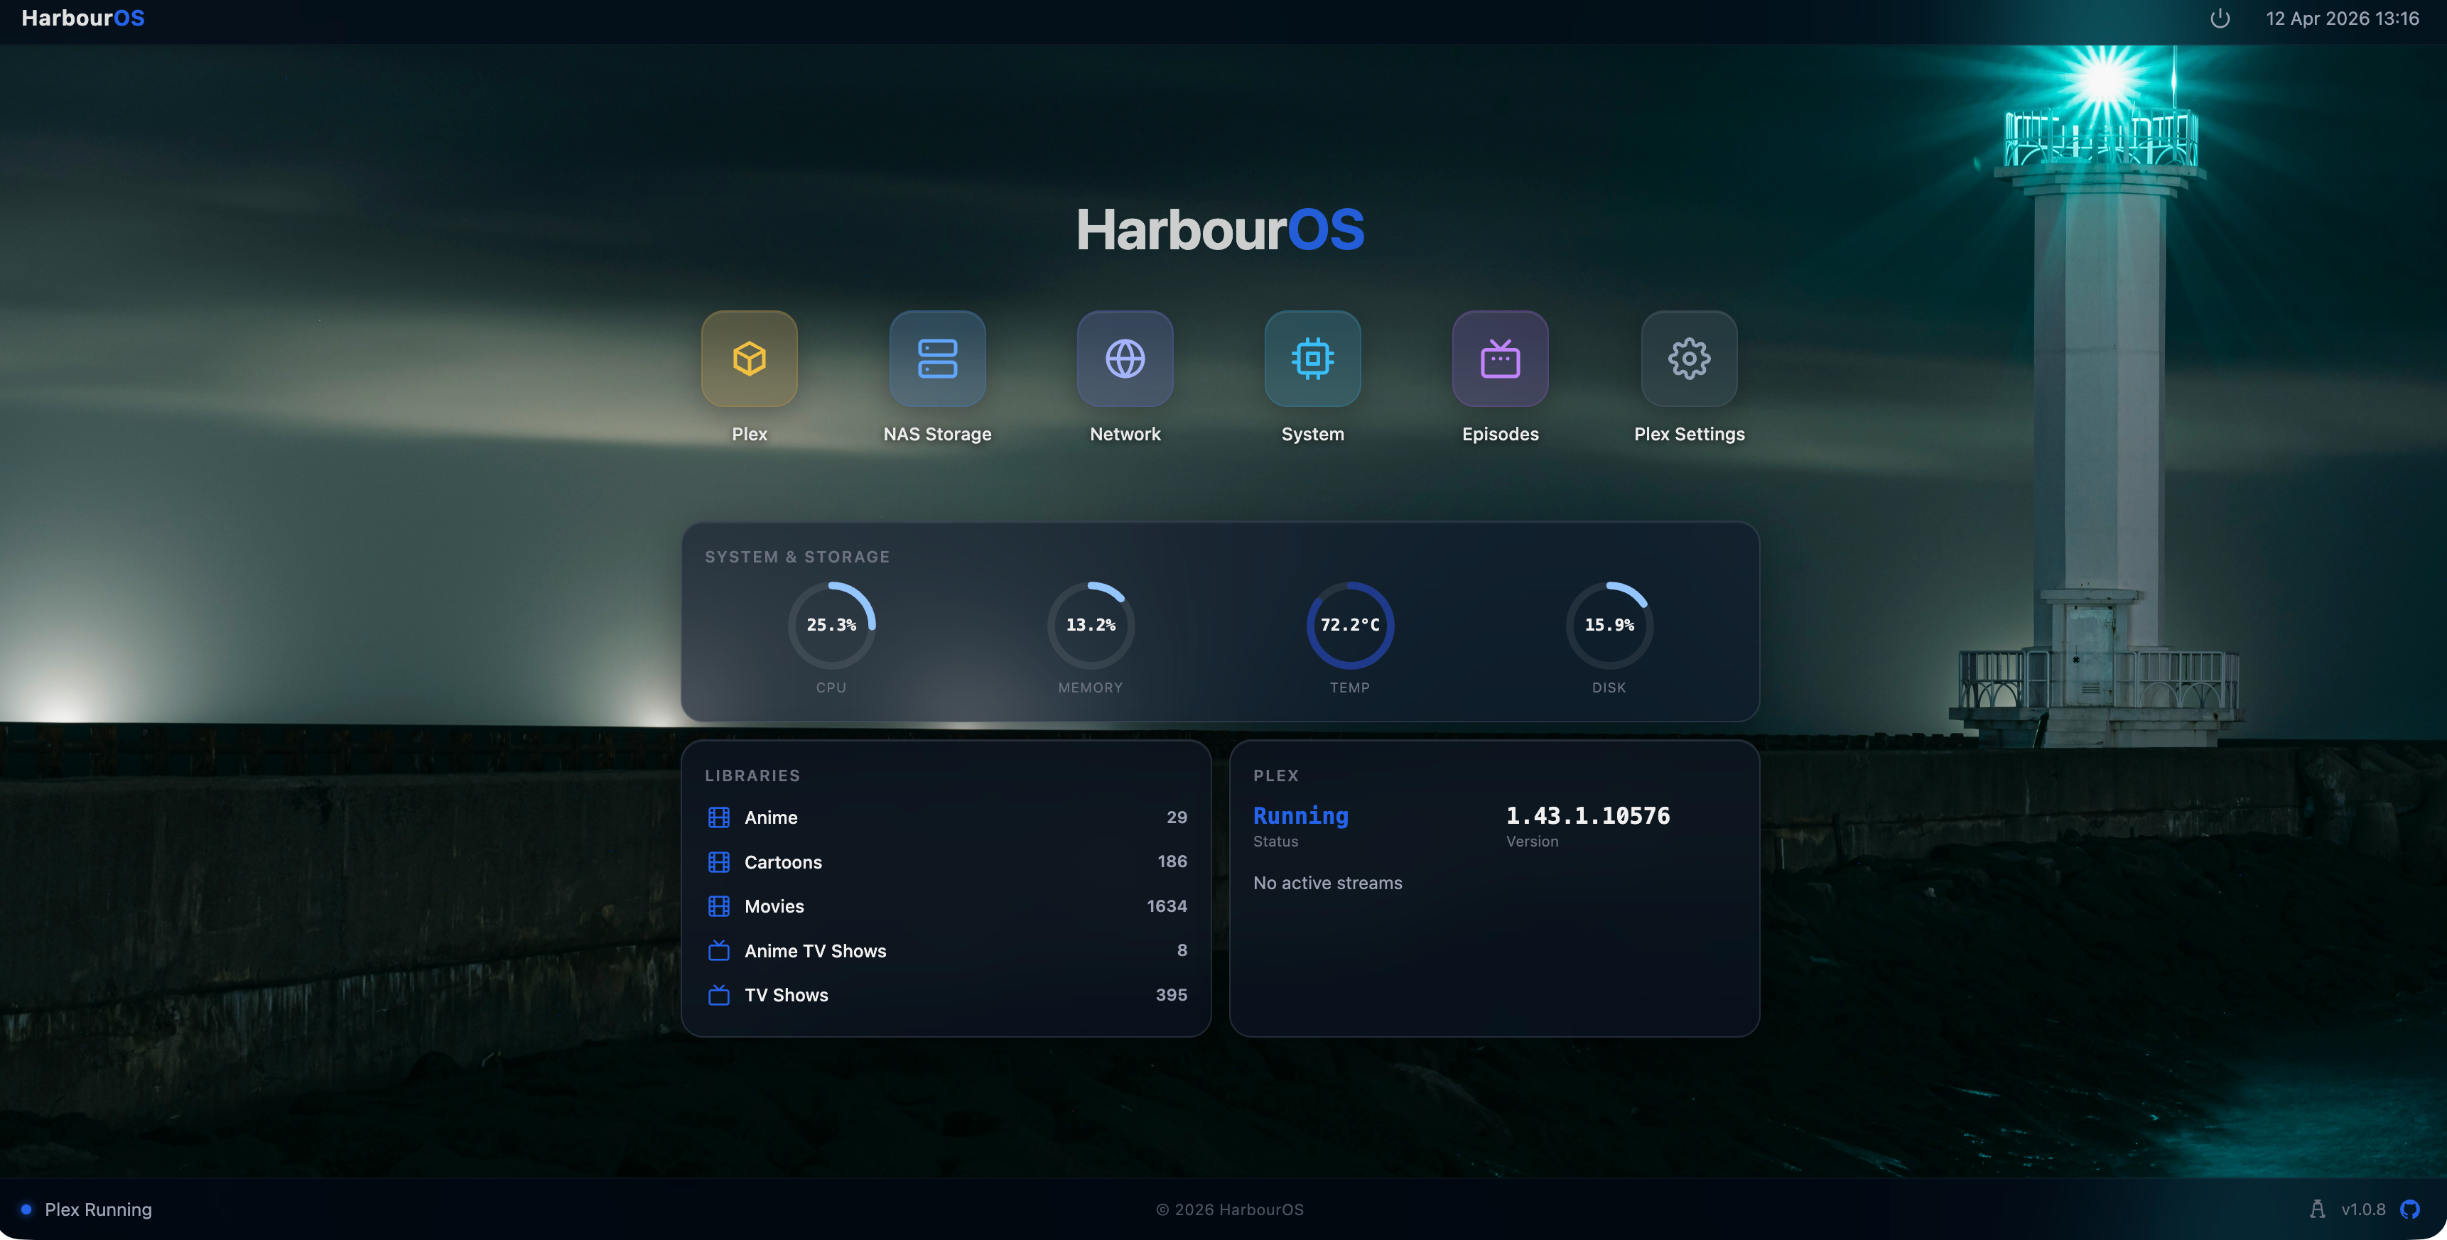Click the HarbourOS logo in top bar
Screen dimensions: 2447x1240
[x=82, y=18]
